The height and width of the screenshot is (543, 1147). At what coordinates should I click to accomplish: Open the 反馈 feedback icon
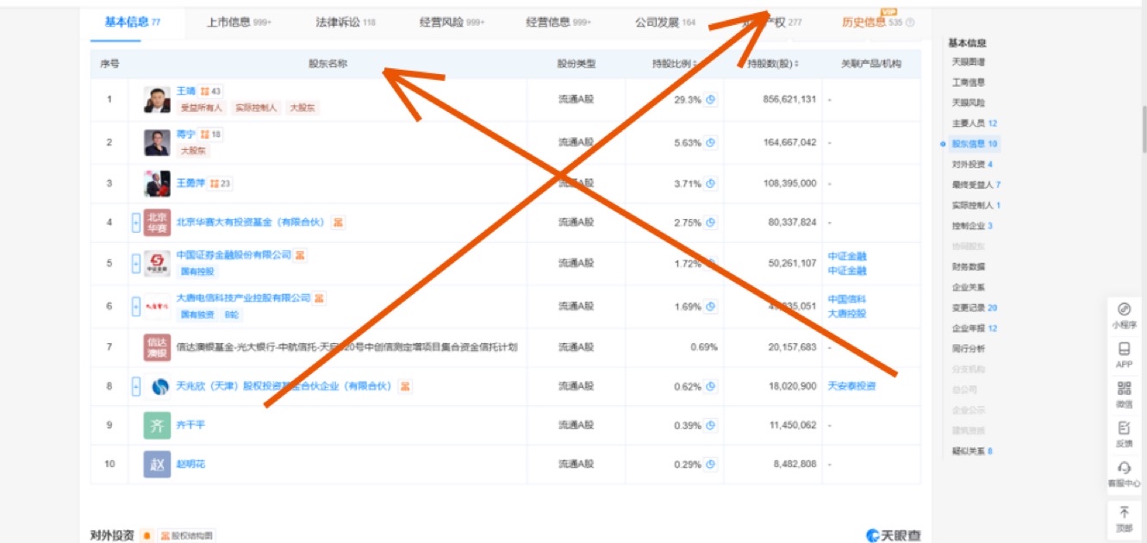coord(1124,428)
